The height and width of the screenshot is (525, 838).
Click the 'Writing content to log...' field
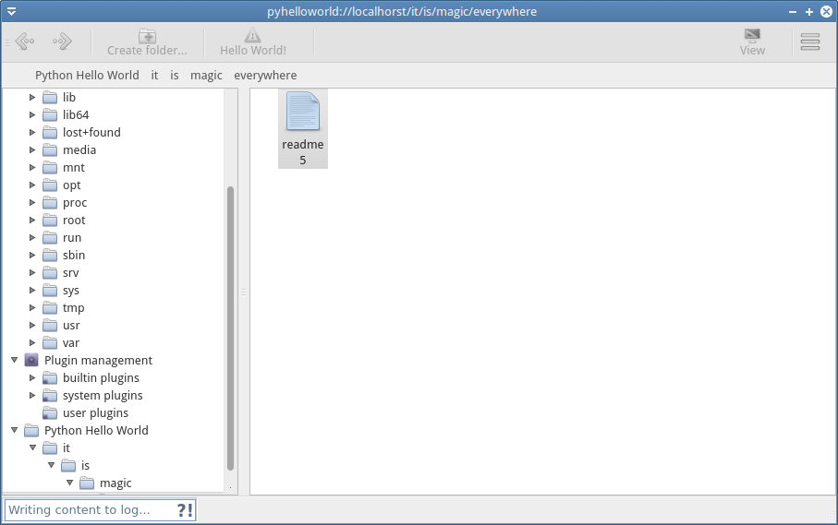tap(101, 510)
